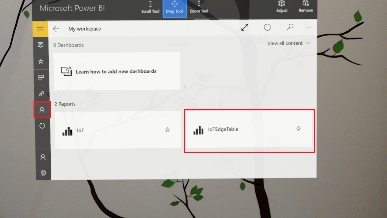
Task: Favorite the IoT report with its star
Action: [168, 130]
